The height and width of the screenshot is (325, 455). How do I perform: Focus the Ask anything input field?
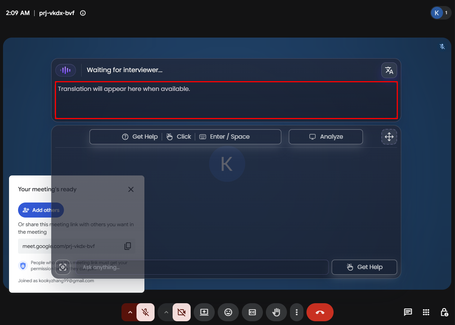(202, 267)
